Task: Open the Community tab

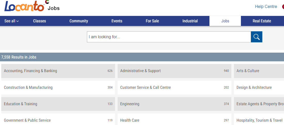Action: 79,21
